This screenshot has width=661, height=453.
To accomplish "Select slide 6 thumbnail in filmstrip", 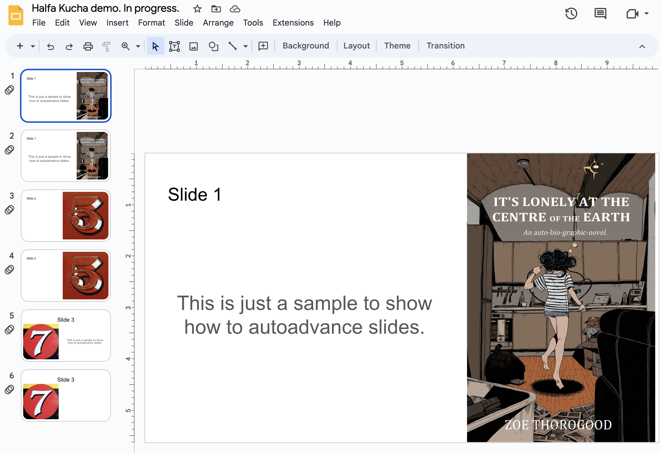I will [66, 395].
